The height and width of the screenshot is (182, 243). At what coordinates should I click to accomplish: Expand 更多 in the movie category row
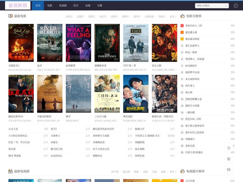[x=173, y=17]
